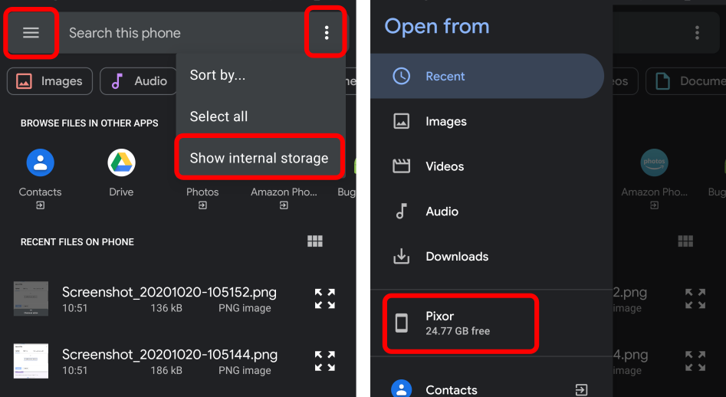Select Recent in the Open from drawer

[x=445, y=77]
